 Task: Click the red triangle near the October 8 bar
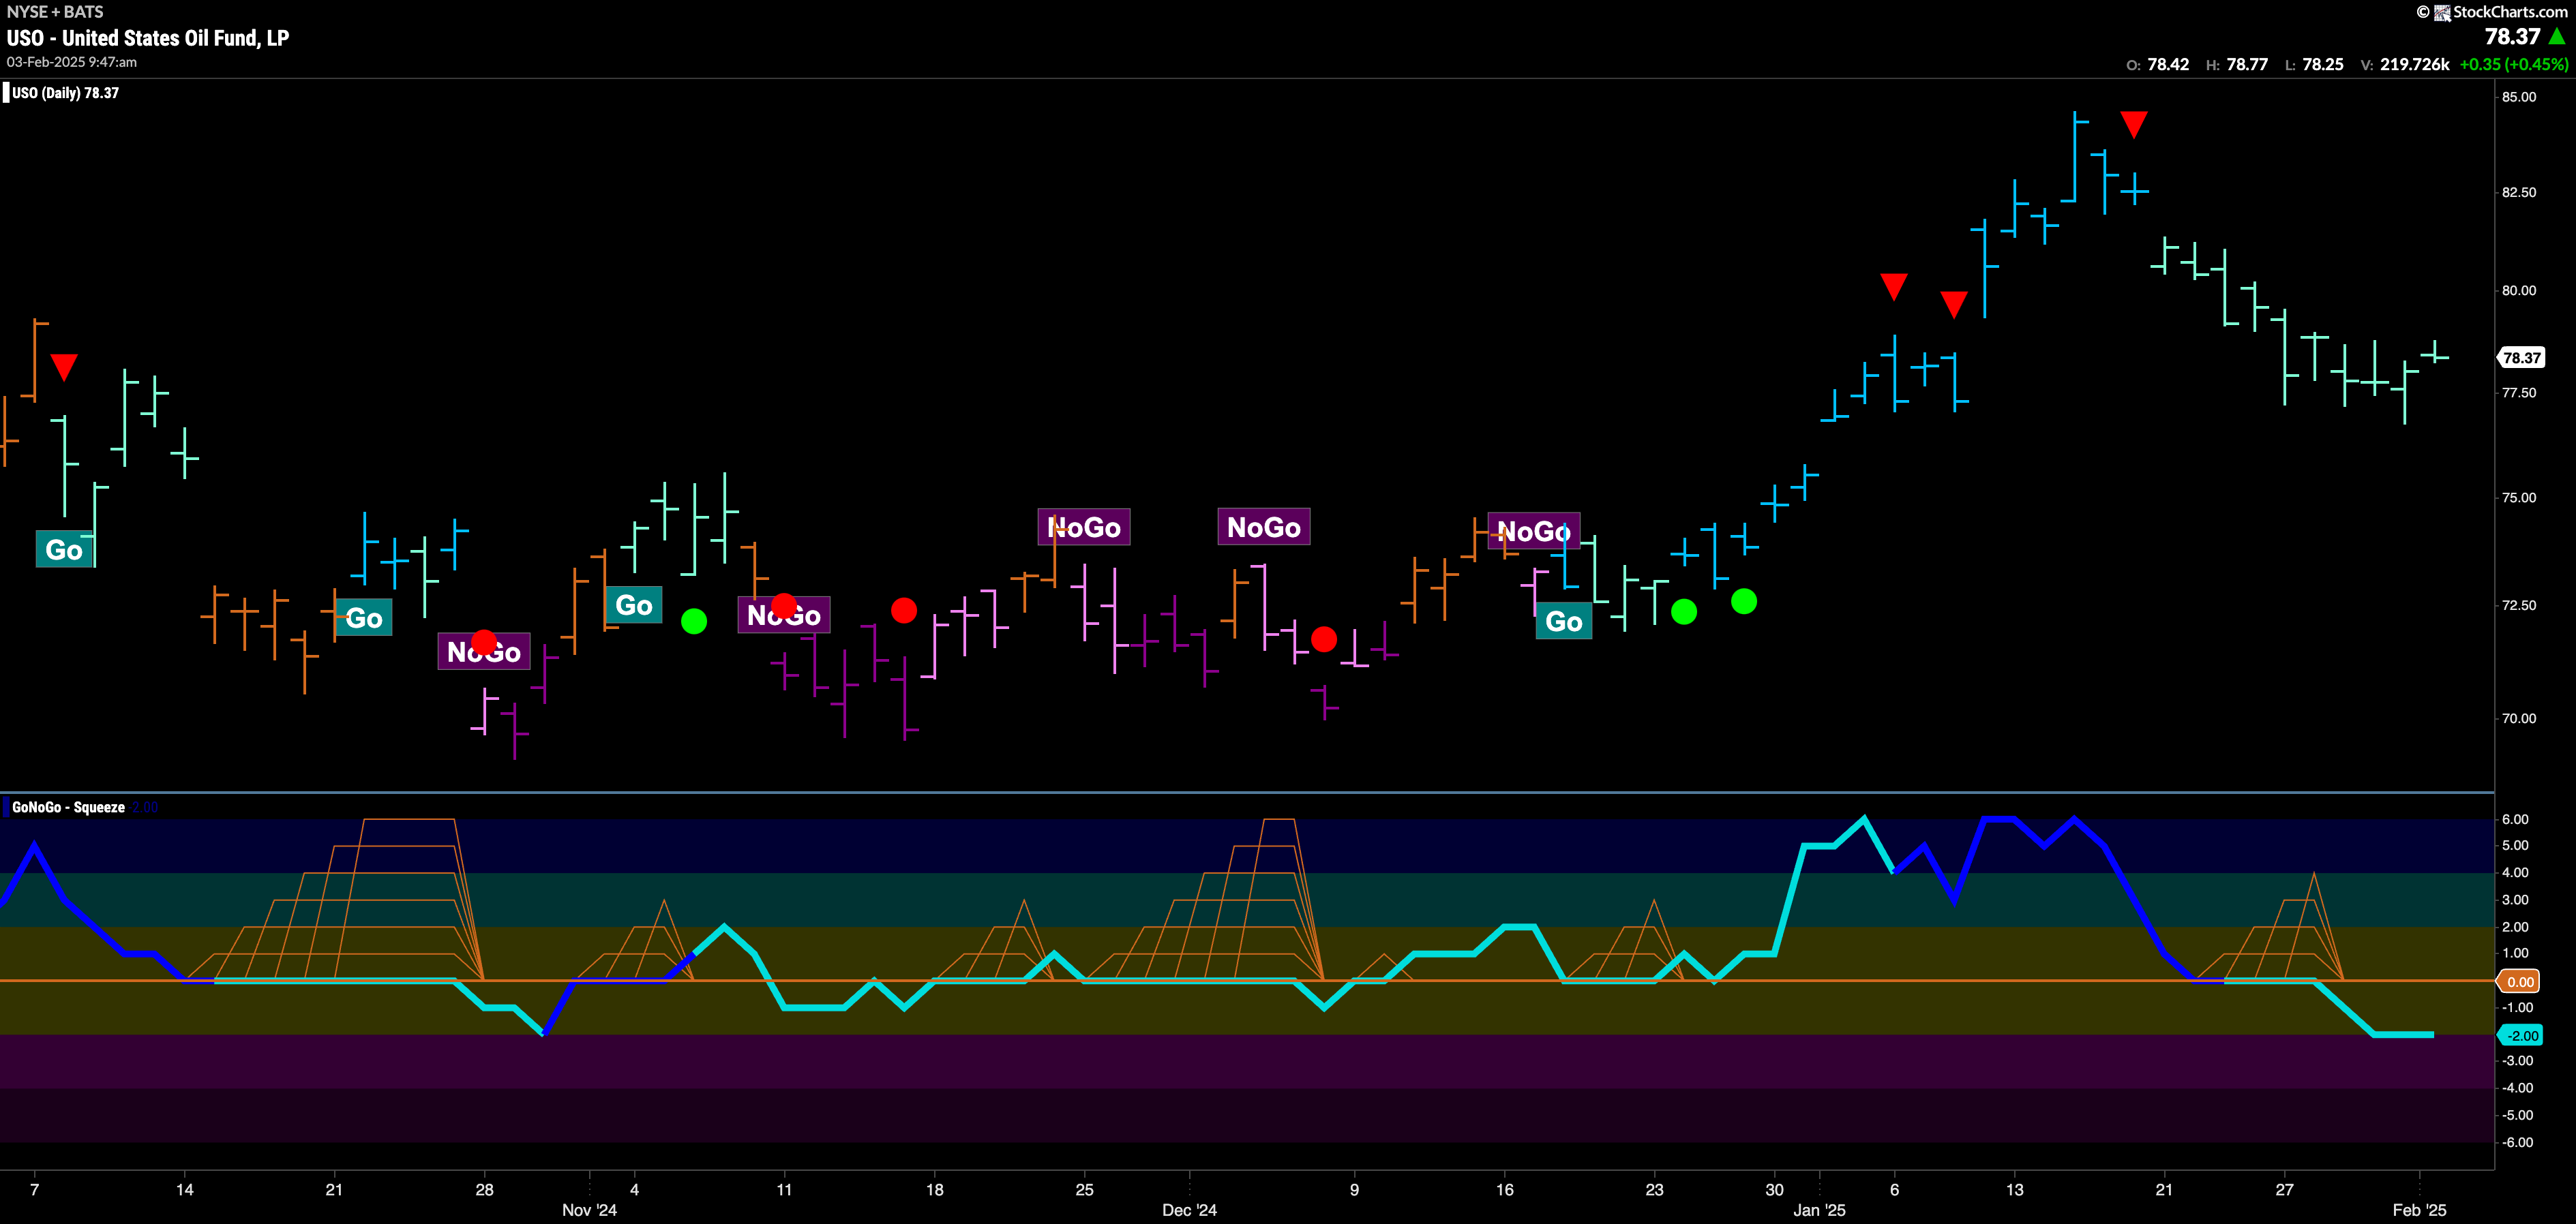[64, 367]
